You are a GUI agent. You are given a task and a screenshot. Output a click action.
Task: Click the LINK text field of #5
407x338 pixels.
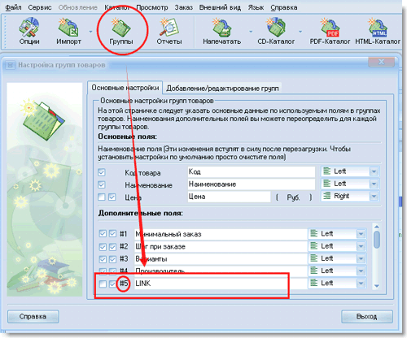point(221,284)
